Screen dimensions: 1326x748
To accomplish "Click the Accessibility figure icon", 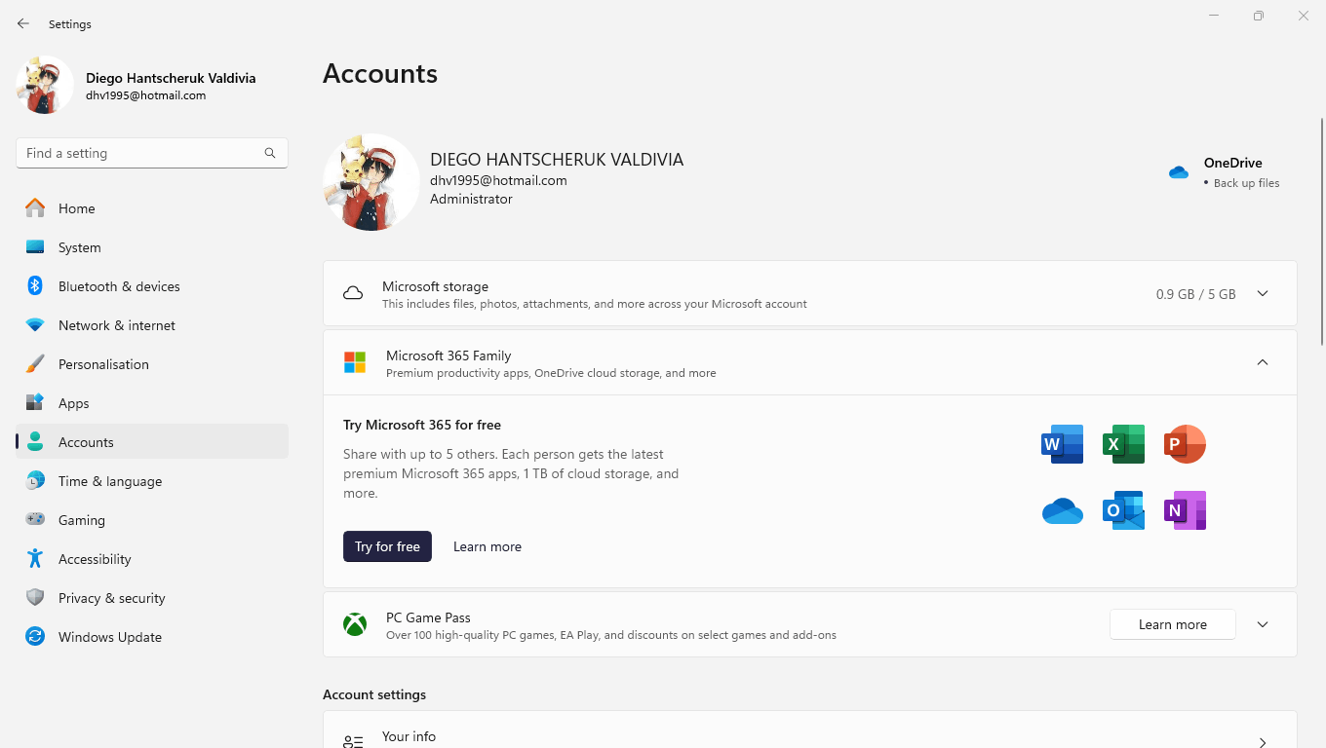I will [35, 558].
